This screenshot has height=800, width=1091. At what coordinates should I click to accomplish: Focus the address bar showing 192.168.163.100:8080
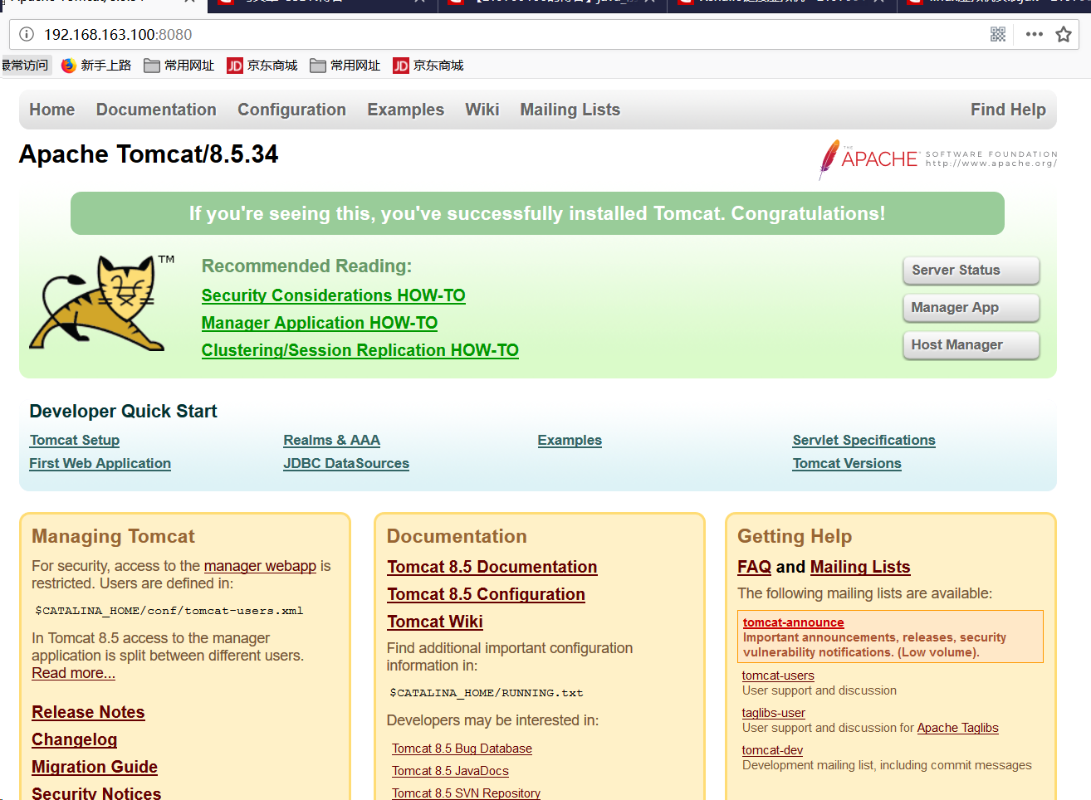tap(498, 34)
